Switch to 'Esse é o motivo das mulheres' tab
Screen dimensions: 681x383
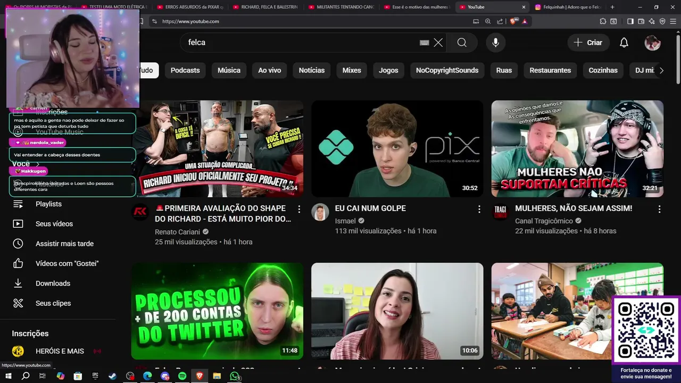click(417, 7)
